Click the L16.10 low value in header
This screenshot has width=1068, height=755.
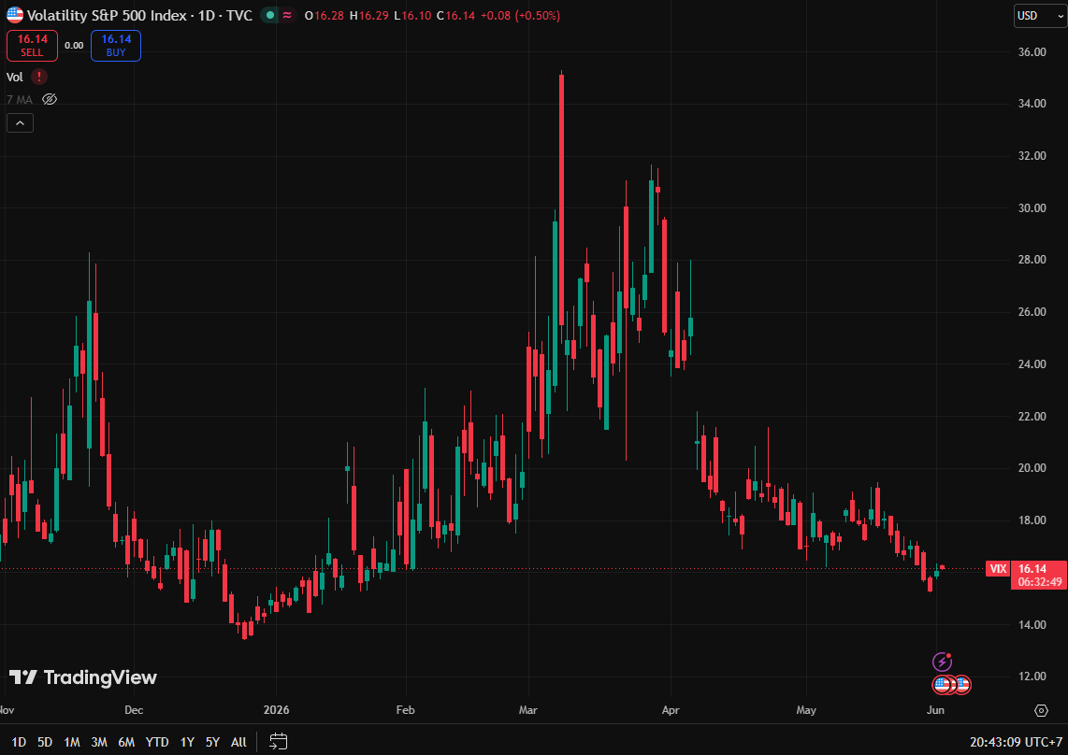pos(412,15)
